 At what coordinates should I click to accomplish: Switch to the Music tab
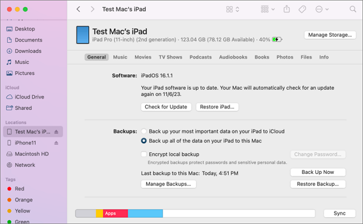point(120,57)
